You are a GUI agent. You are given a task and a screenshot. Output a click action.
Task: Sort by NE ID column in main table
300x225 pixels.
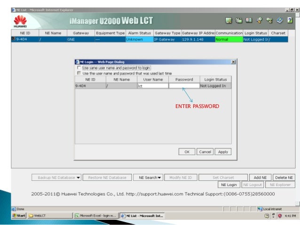click(x=25, y=33)
